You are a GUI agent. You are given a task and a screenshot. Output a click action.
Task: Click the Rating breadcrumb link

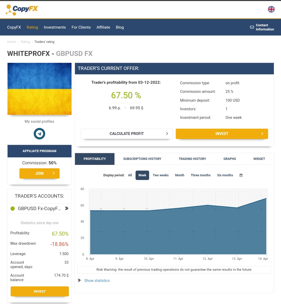point(25,42)
